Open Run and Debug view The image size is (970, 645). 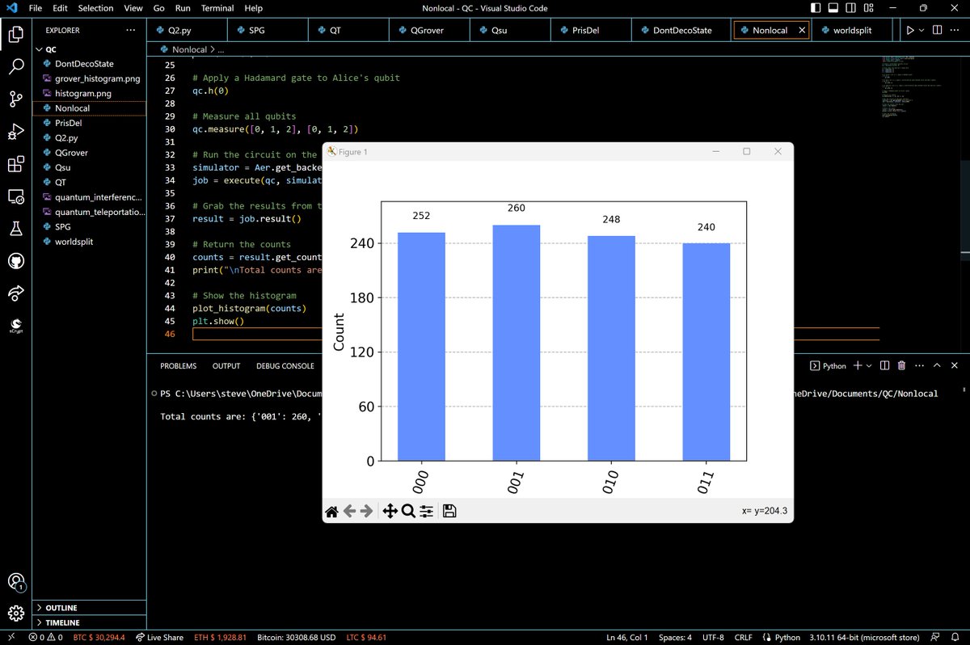[15, 132]
